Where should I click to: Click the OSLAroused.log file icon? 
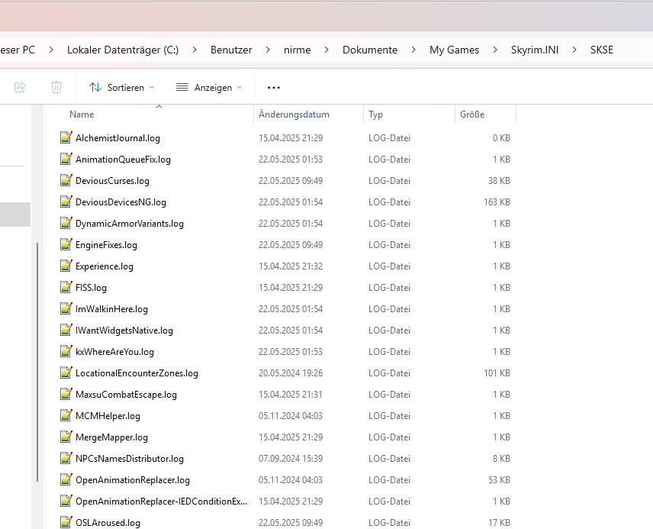point(66,523)
